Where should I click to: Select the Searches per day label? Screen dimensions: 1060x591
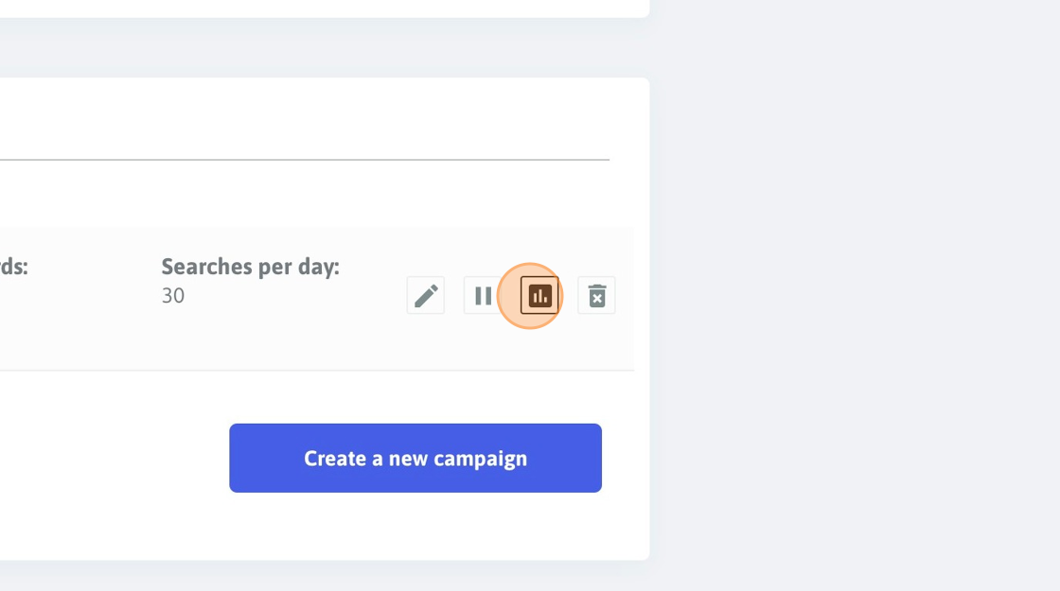(250, 267)
